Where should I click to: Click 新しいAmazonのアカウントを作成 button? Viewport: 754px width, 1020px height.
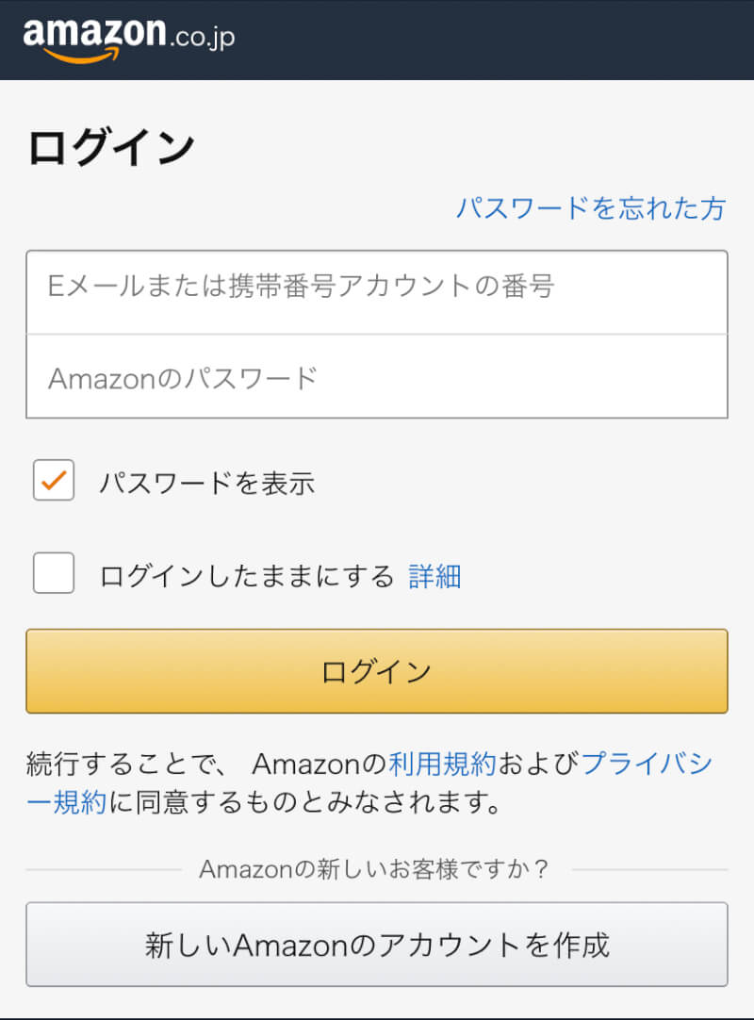pyautogui.click(x=377, y=944)
